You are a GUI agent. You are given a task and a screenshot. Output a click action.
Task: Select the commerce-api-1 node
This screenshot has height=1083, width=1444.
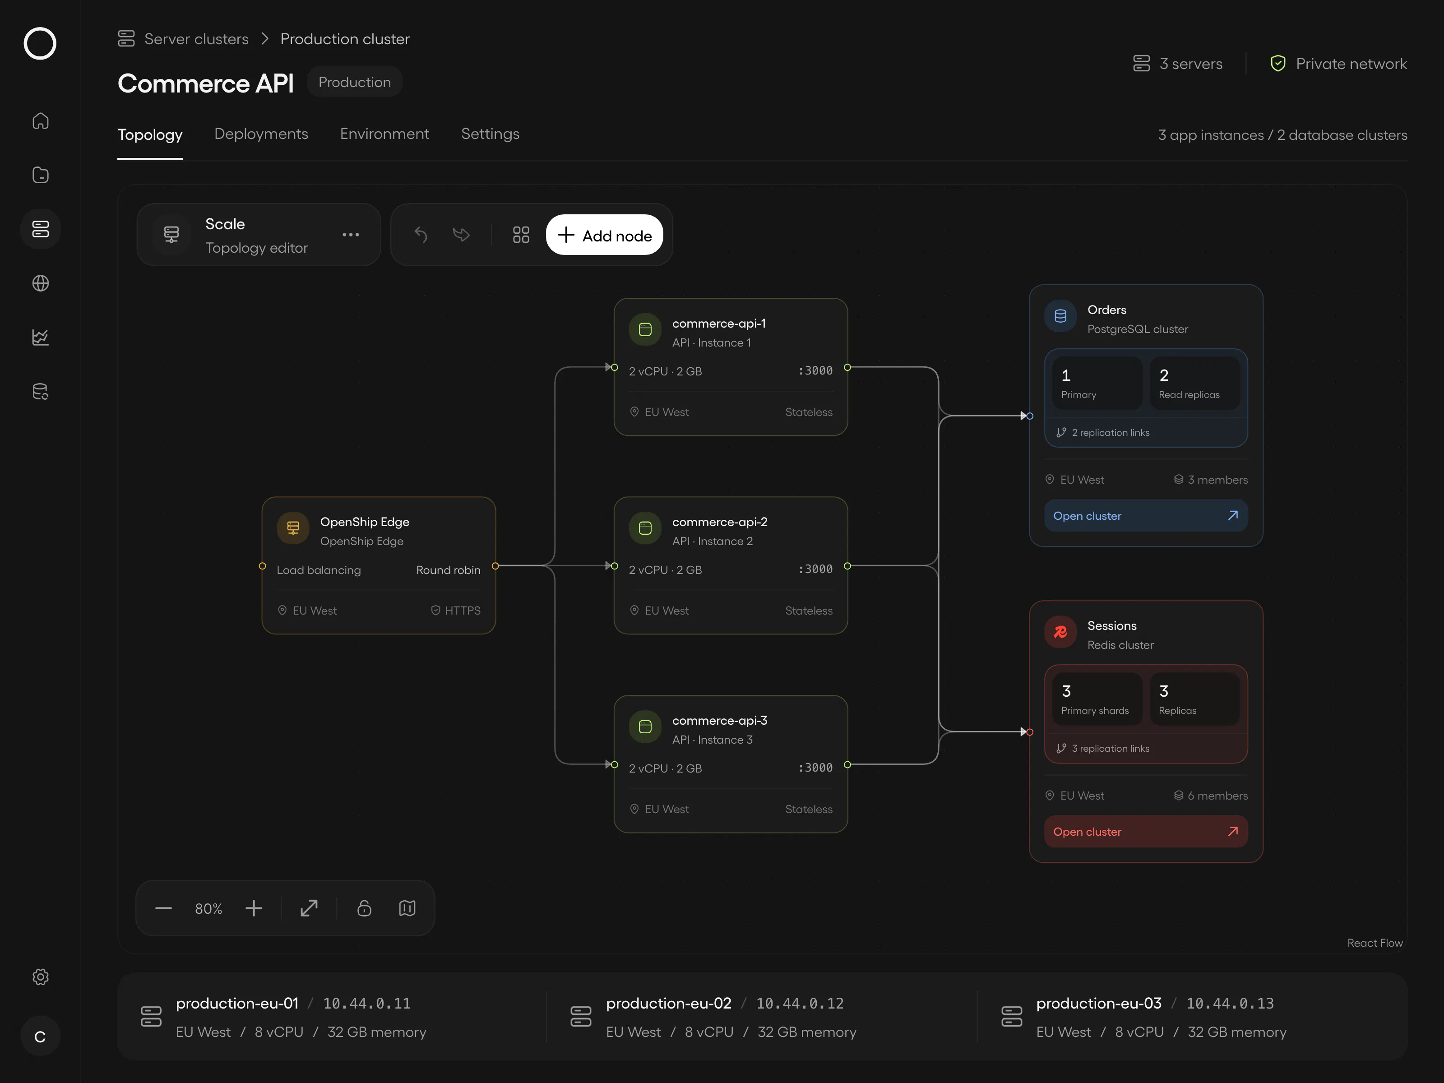[731, 367]
